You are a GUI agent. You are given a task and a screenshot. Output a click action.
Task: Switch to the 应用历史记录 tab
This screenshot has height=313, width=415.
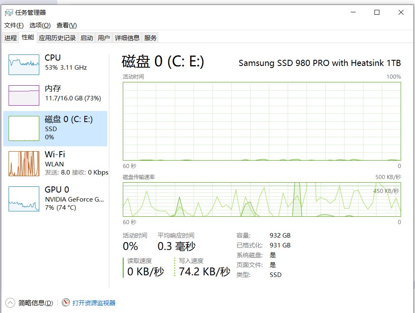pyautogui.click(x=57, y=38)
